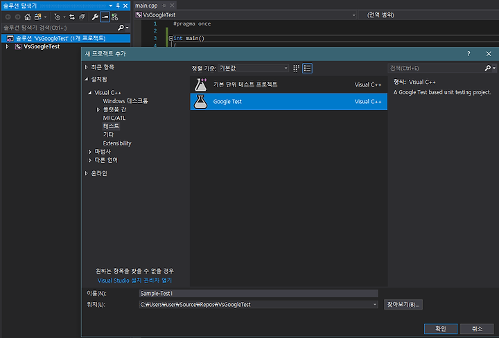Expand the 다른 언어 node

click(x=89, y=160)
